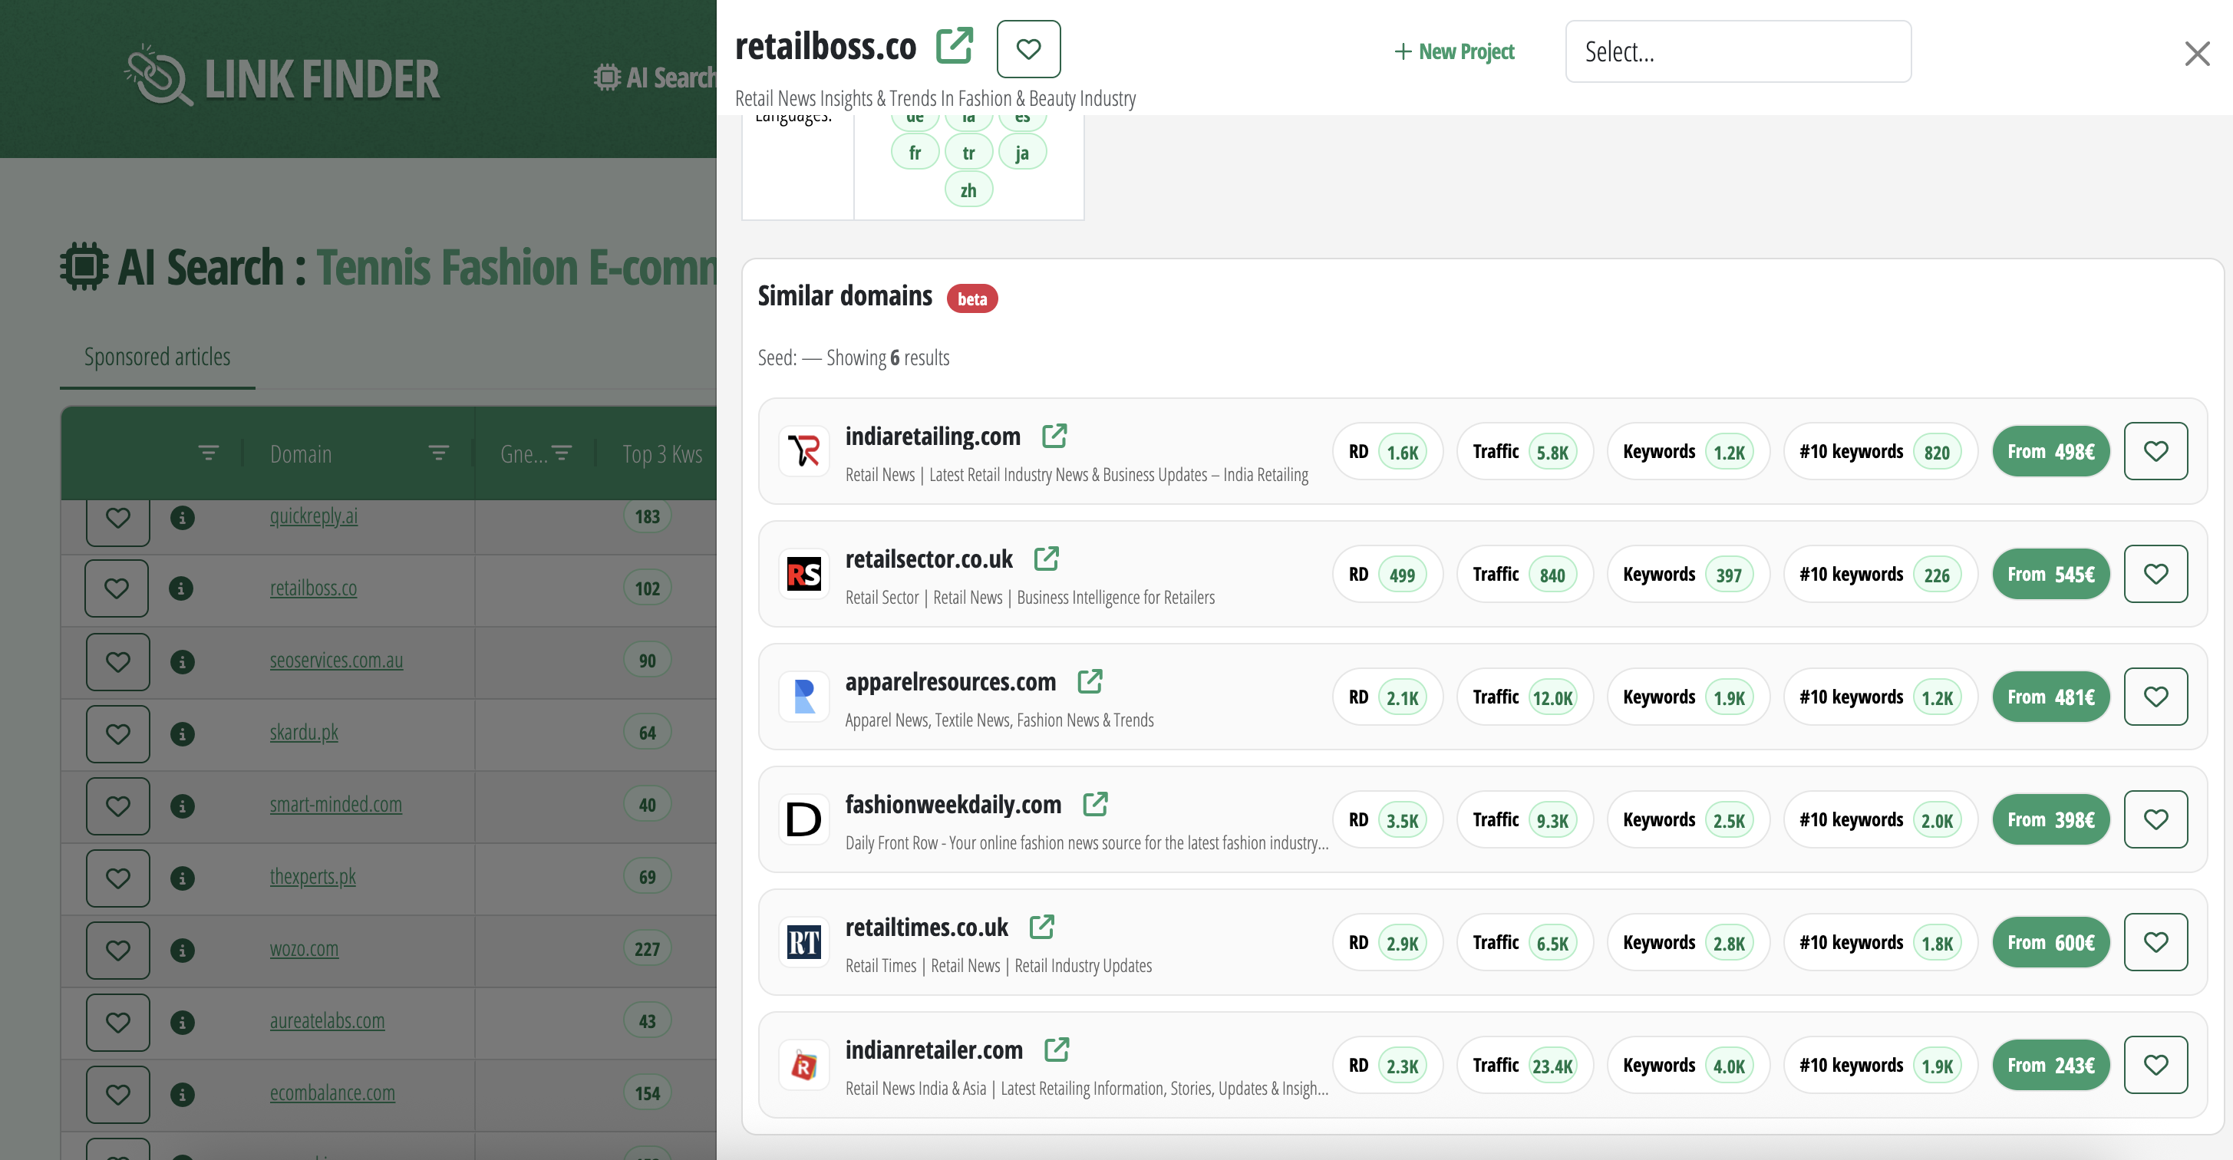The height and width of the screenshot is (1160, 2233).
Task: Click the New Project button
Action: 1453,52
